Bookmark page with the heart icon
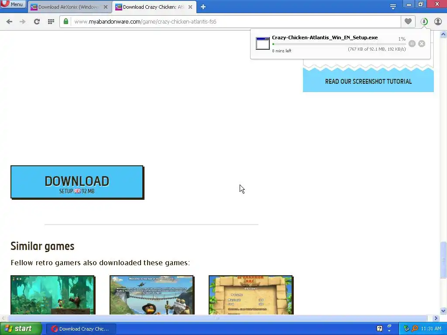 coord(408,21)
